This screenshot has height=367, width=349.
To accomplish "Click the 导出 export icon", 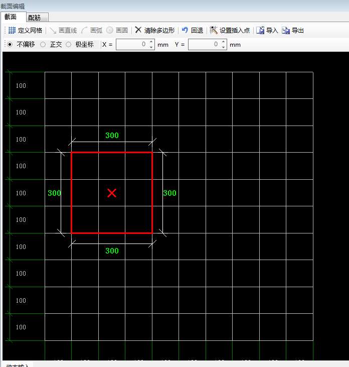I will [x=286, y=30].
